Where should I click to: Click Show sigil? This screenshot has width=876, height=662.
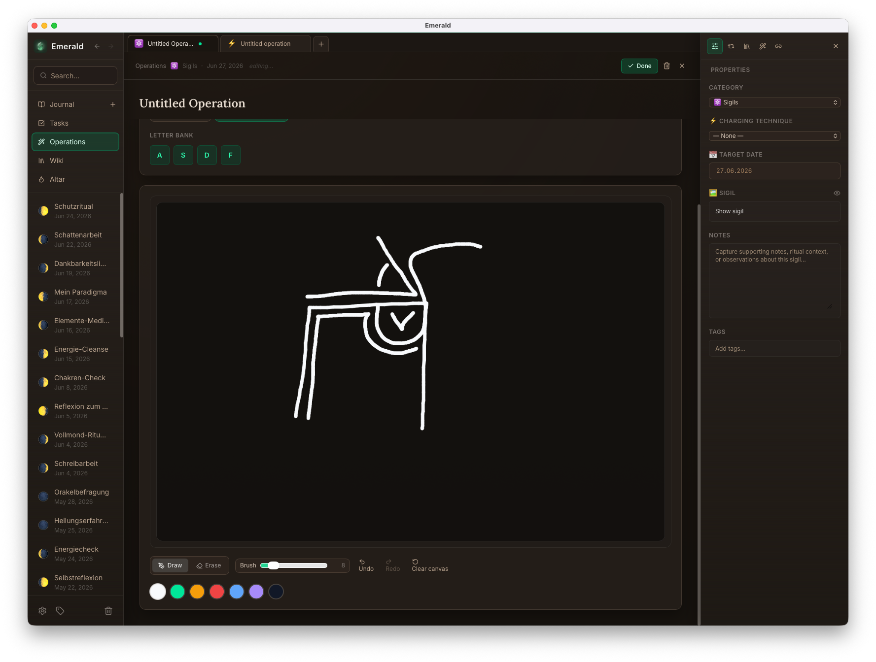tap(774, 211)
